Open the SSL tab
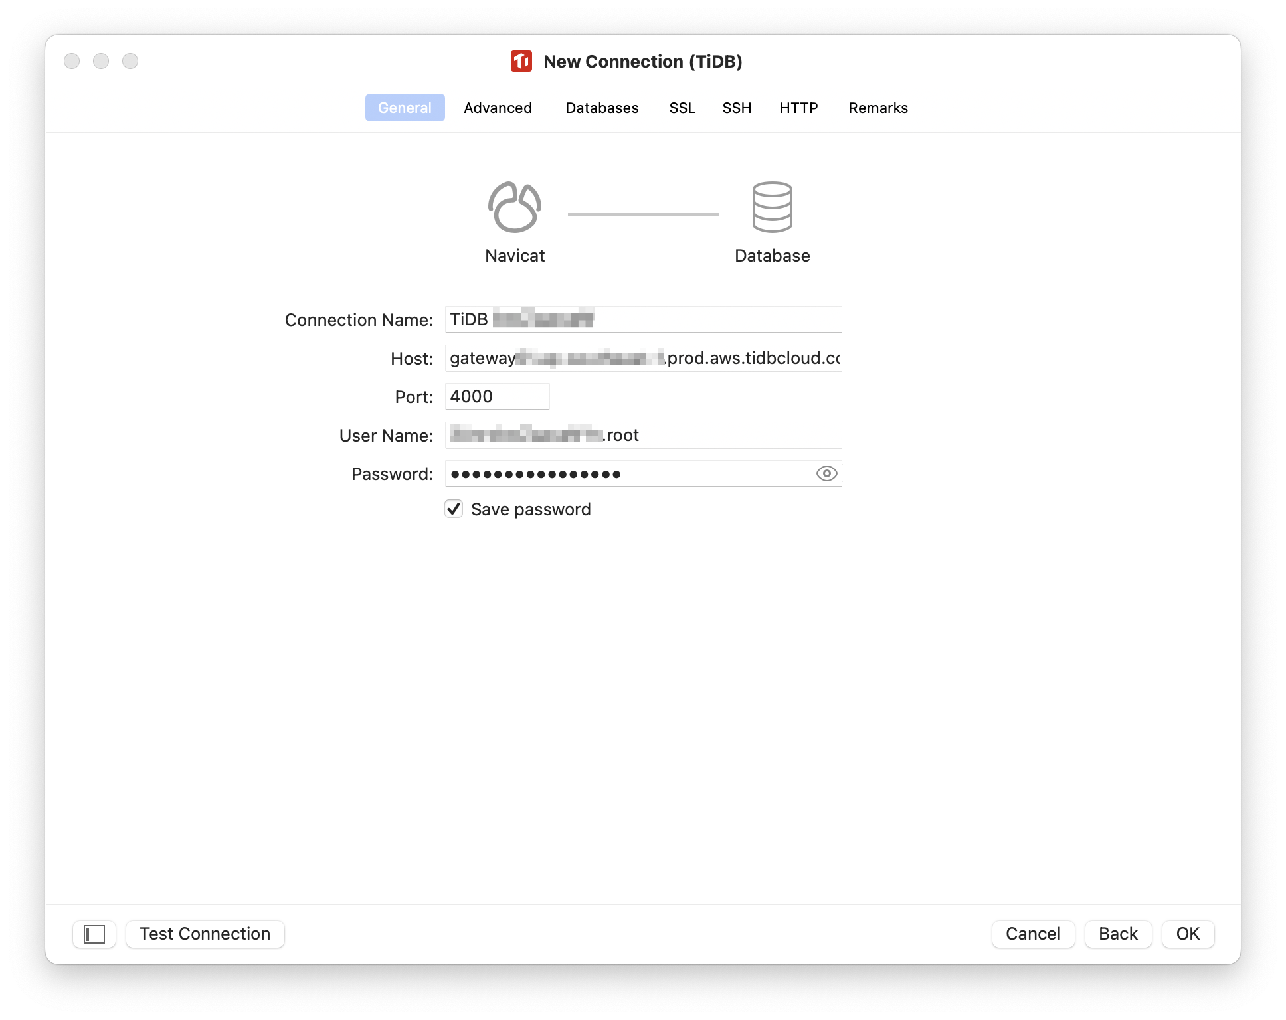This screenshot has height=1020, width=1286. 682,108
